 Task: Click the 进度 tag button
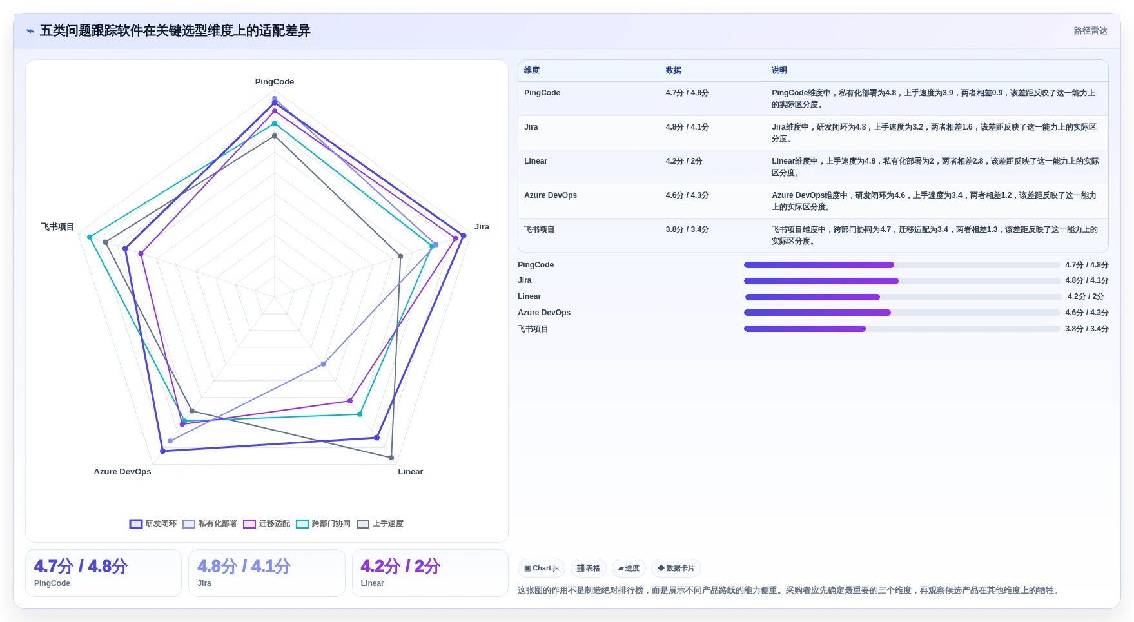629,568
